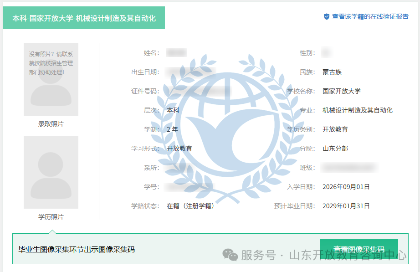Select the 山东分部 value in the 分院 row

click(x=335, y=149)
